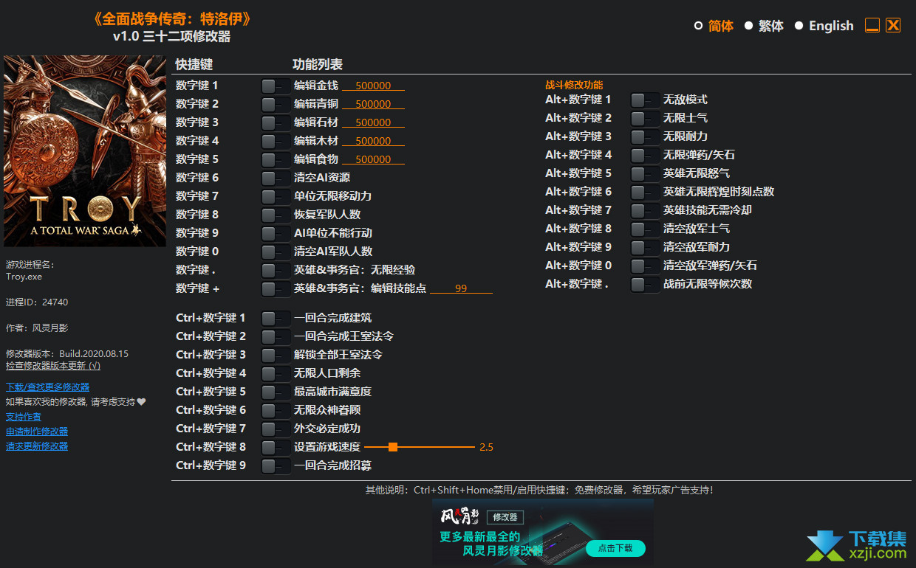
Task: Enable 一回合完成建筑 toggle
Action: click(x=275, y=318)
